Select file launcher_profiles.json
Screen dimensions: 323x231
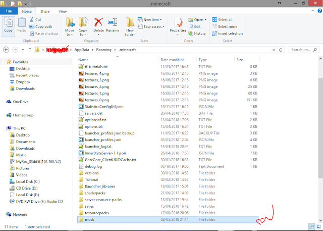(168, 140)
